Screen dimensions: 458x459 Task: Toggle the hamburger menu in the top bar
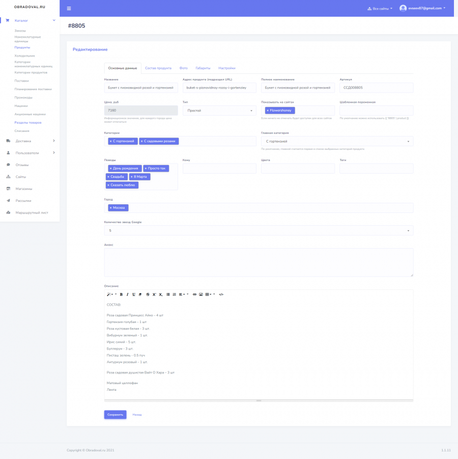coord(69,9)
